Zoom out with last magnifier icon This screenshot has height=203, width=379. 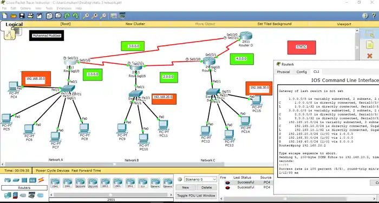103,16
